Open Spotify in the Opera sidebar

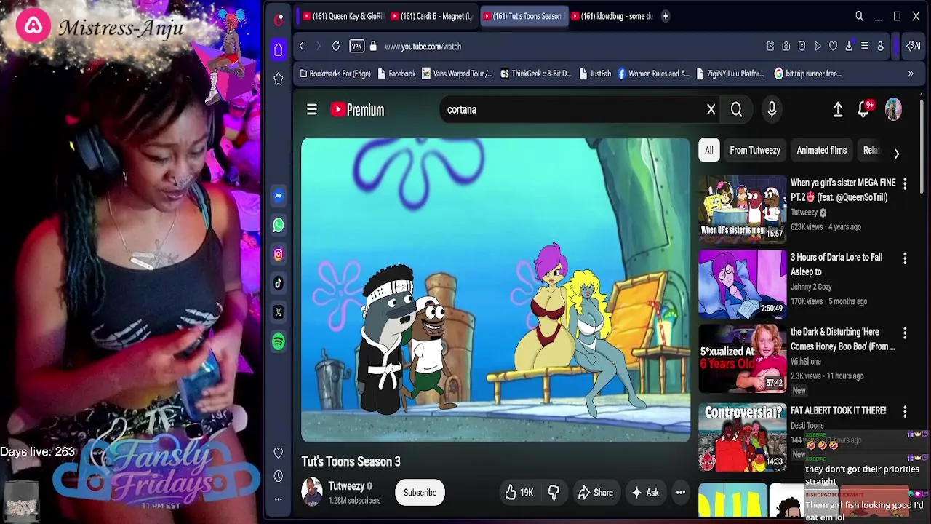coord(279,341)
